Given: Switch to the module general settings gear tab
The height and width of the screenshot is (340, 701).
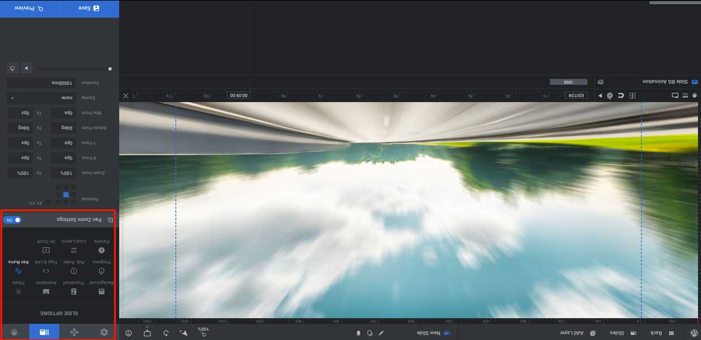Looking at the screenshot, I should point(103,332).
